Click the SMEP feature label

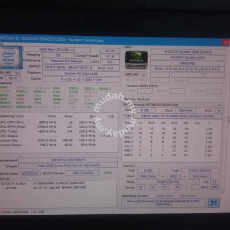pyautogui.click(x=58, y=99)
